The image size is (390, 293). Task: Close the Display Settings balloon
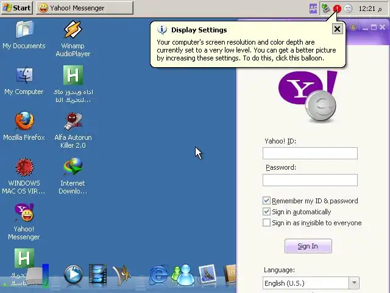point(337,29)
